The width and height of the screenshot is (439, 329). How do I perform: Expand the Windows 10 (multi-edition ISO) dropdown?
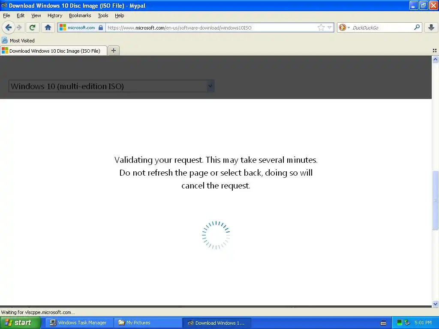pos(111,86)
